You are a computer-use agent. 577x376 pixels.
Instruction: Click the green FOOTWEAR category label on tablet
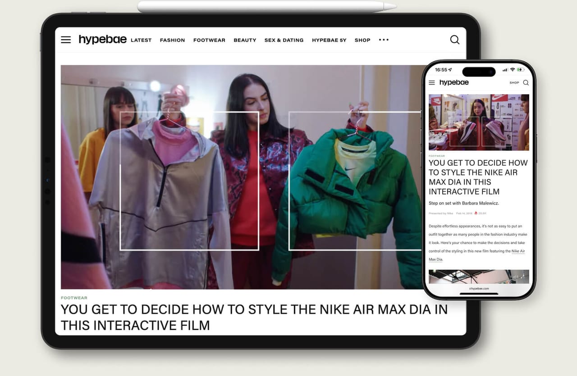pos(74,298)
